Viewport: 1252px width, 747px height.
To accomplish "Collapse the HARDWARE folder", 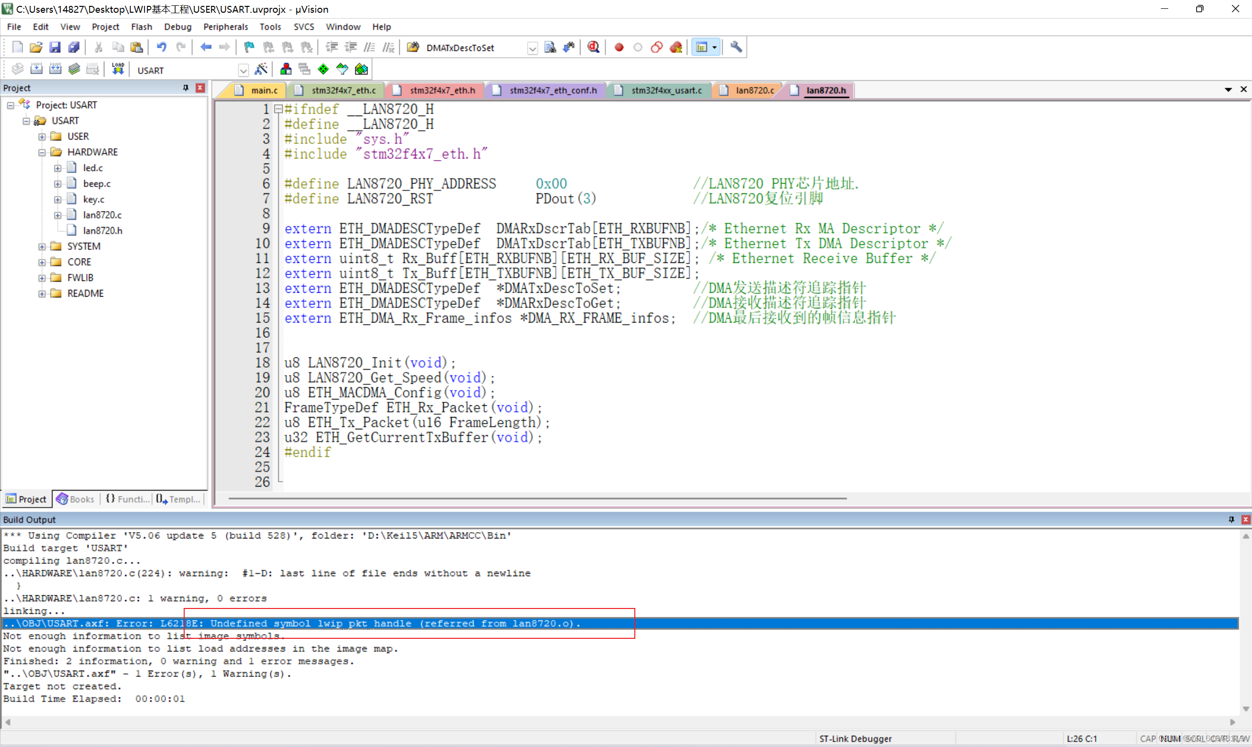I will pos(42,152).
